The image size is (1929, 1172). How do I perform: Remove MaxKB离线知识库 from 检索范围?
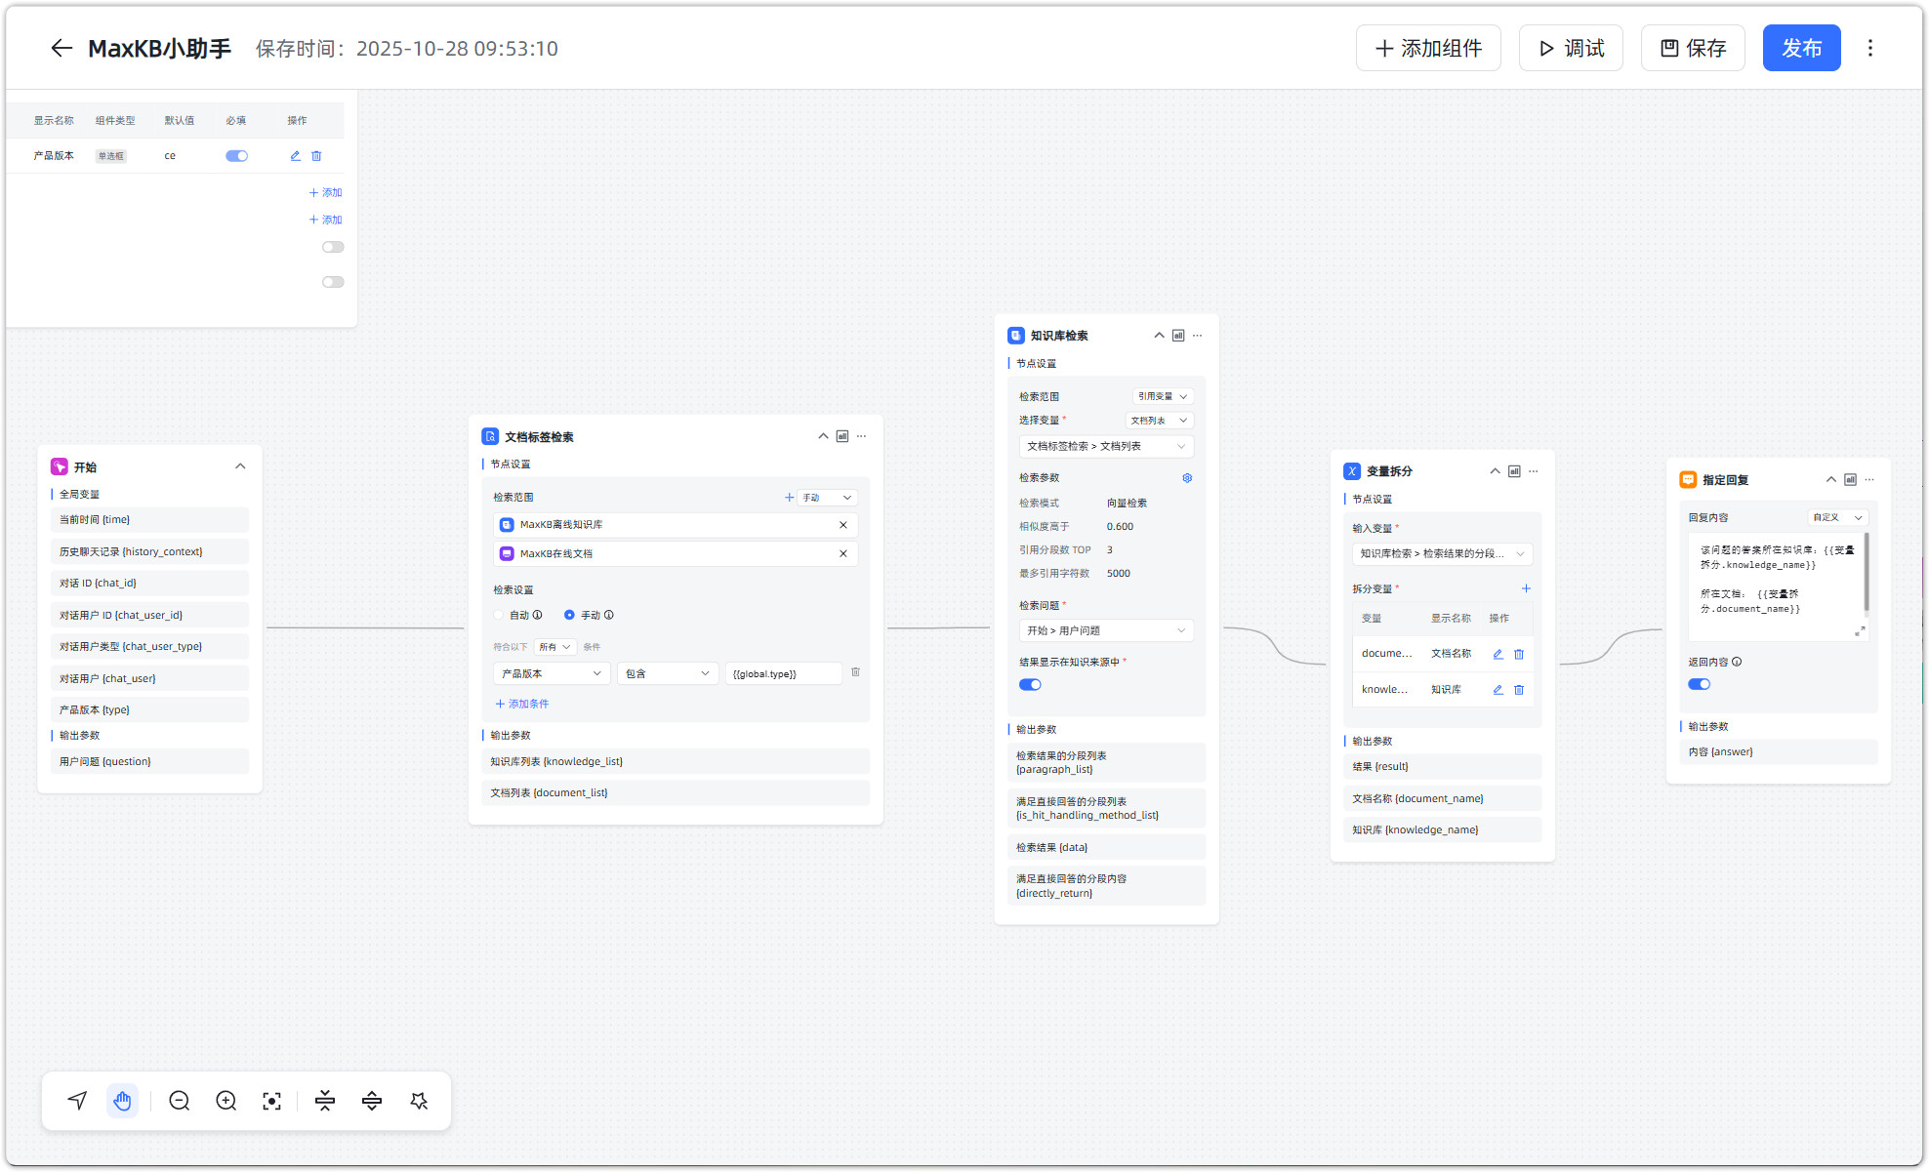coord(843,525)
